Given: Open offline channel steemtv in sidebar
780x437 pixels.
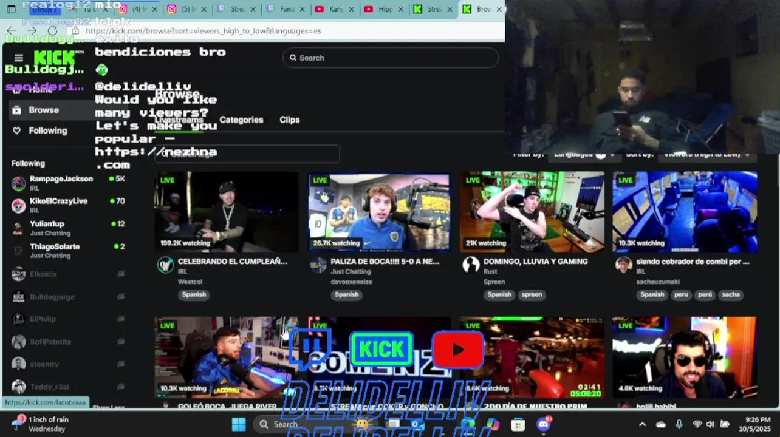Looking at the screenshot, I should click(68, 364).
